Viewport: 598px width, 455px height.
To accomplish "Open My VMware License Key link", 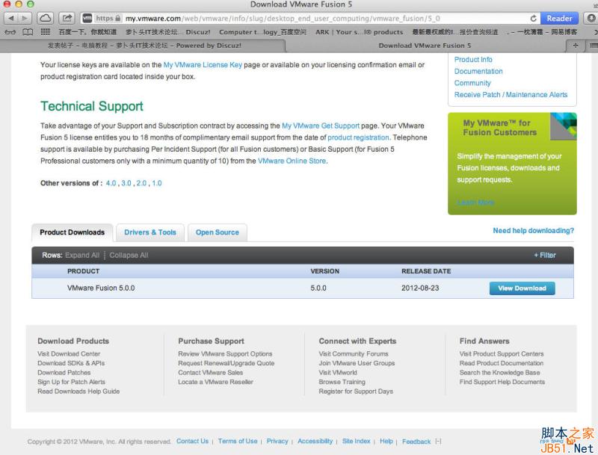I will click(x=203, y=65).
